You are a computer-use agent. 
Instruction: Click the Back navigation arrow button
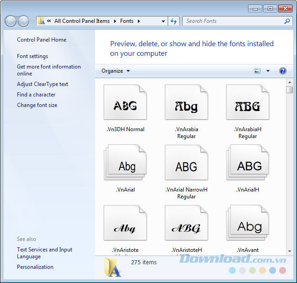(x=11, y=21)
